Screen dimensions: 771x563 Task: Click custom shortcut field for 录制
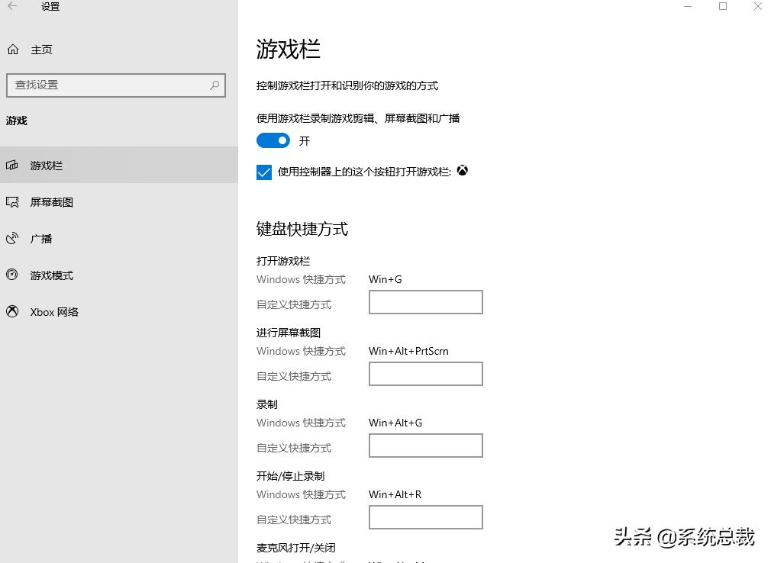pos(425,446)
